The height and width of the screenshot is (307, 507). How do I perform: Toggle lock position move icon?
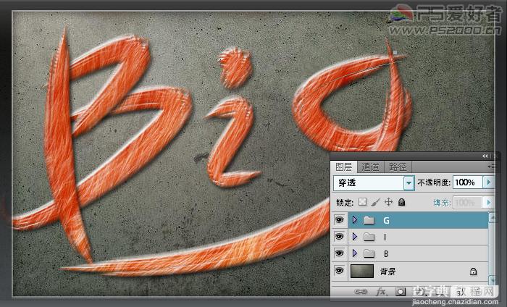(388, 202)
